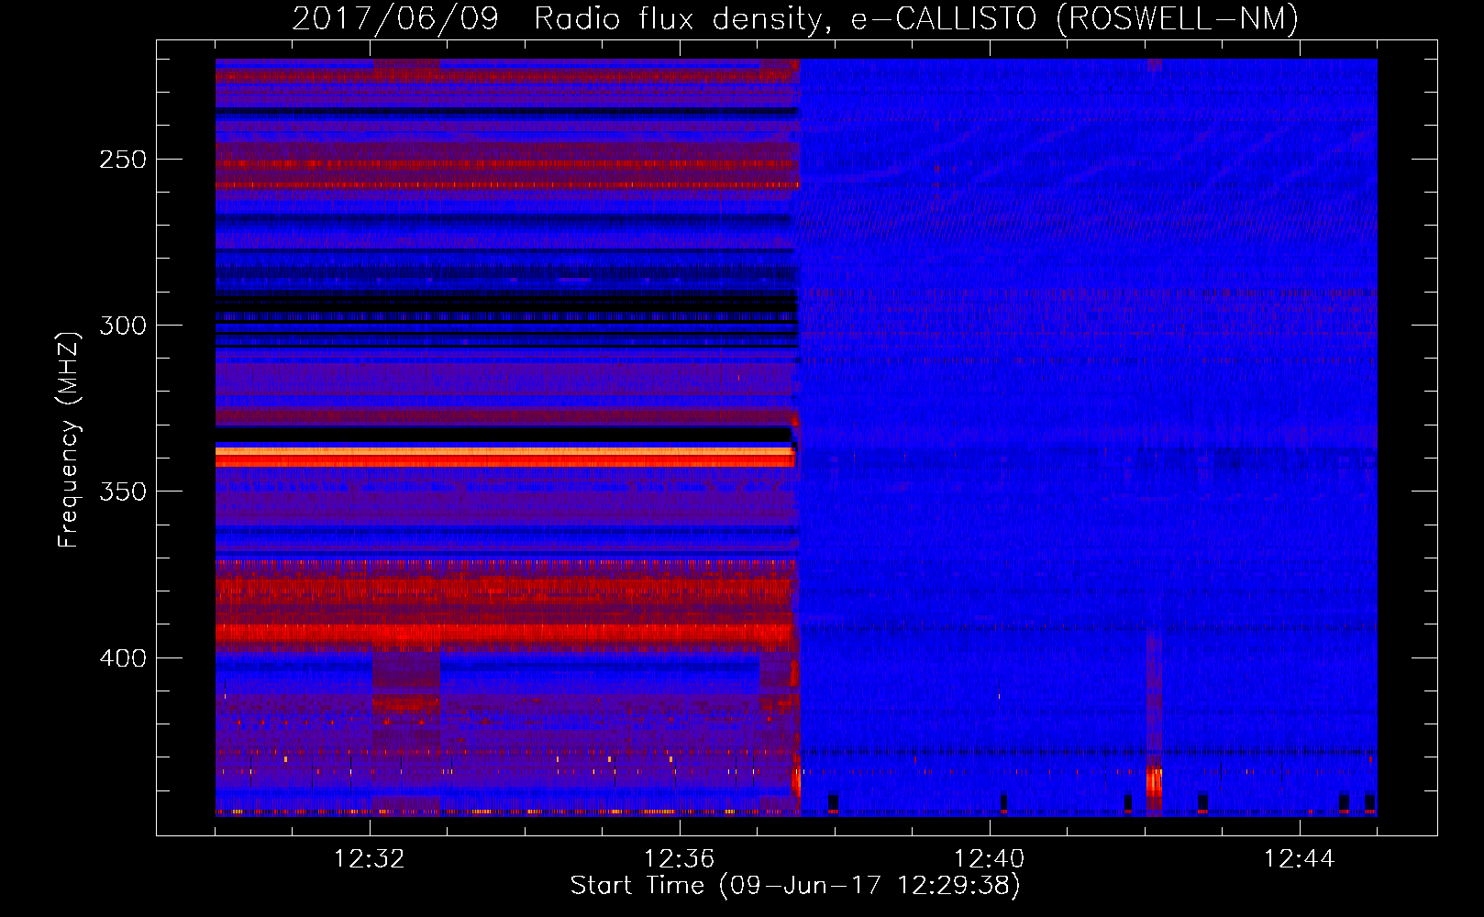Screen dimensions: 1484x917
Task: Click the time tick label 12:40
Action: tap(990, 859)
